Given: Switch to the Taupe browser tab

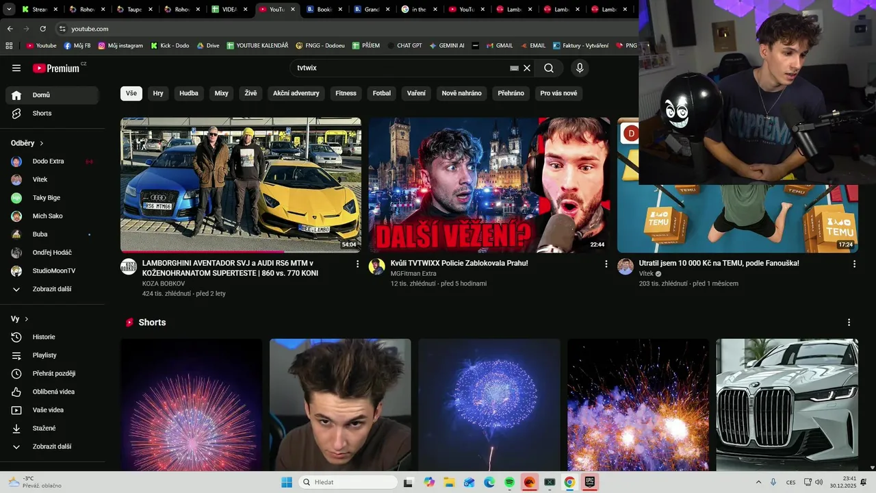Looking at the screenshot, I should coord(135,10).
